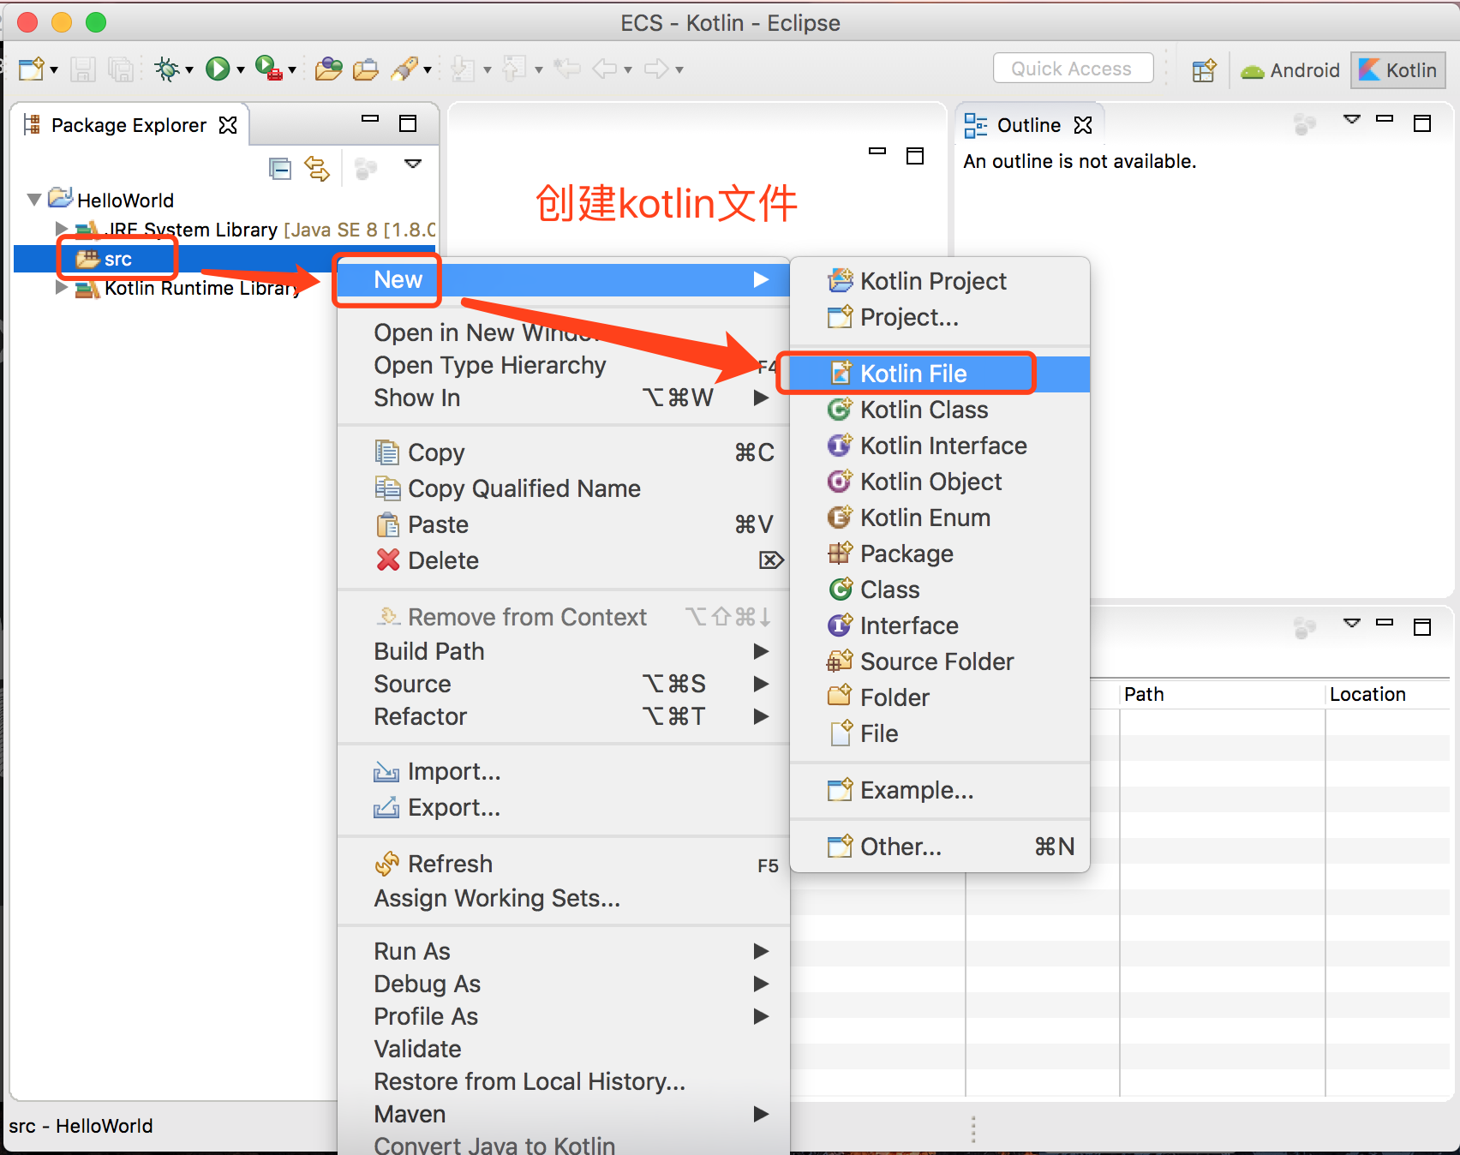Click the Search flashlight toolbar icon

[404, 69]
